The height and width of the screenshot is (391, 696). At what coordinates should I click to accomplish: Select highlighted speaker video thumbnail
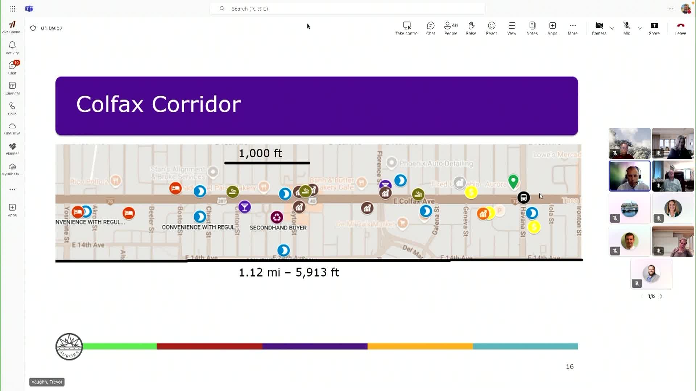tap(629, 176)
